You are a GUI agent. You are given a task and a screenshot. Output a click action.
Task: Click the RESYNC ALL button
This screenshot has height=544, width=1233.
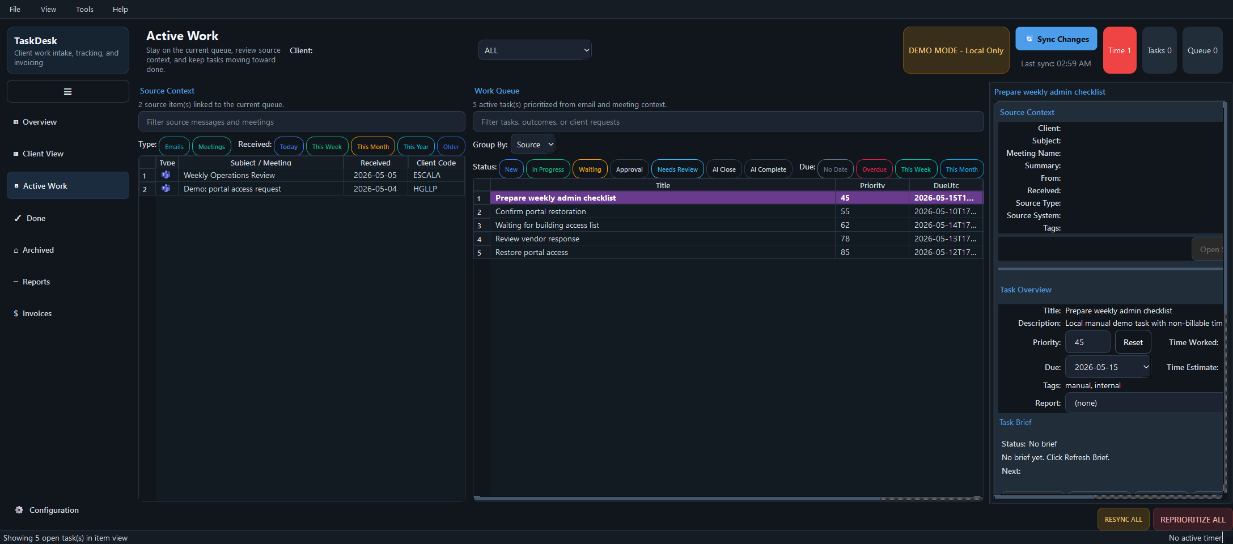(1123, 519)
